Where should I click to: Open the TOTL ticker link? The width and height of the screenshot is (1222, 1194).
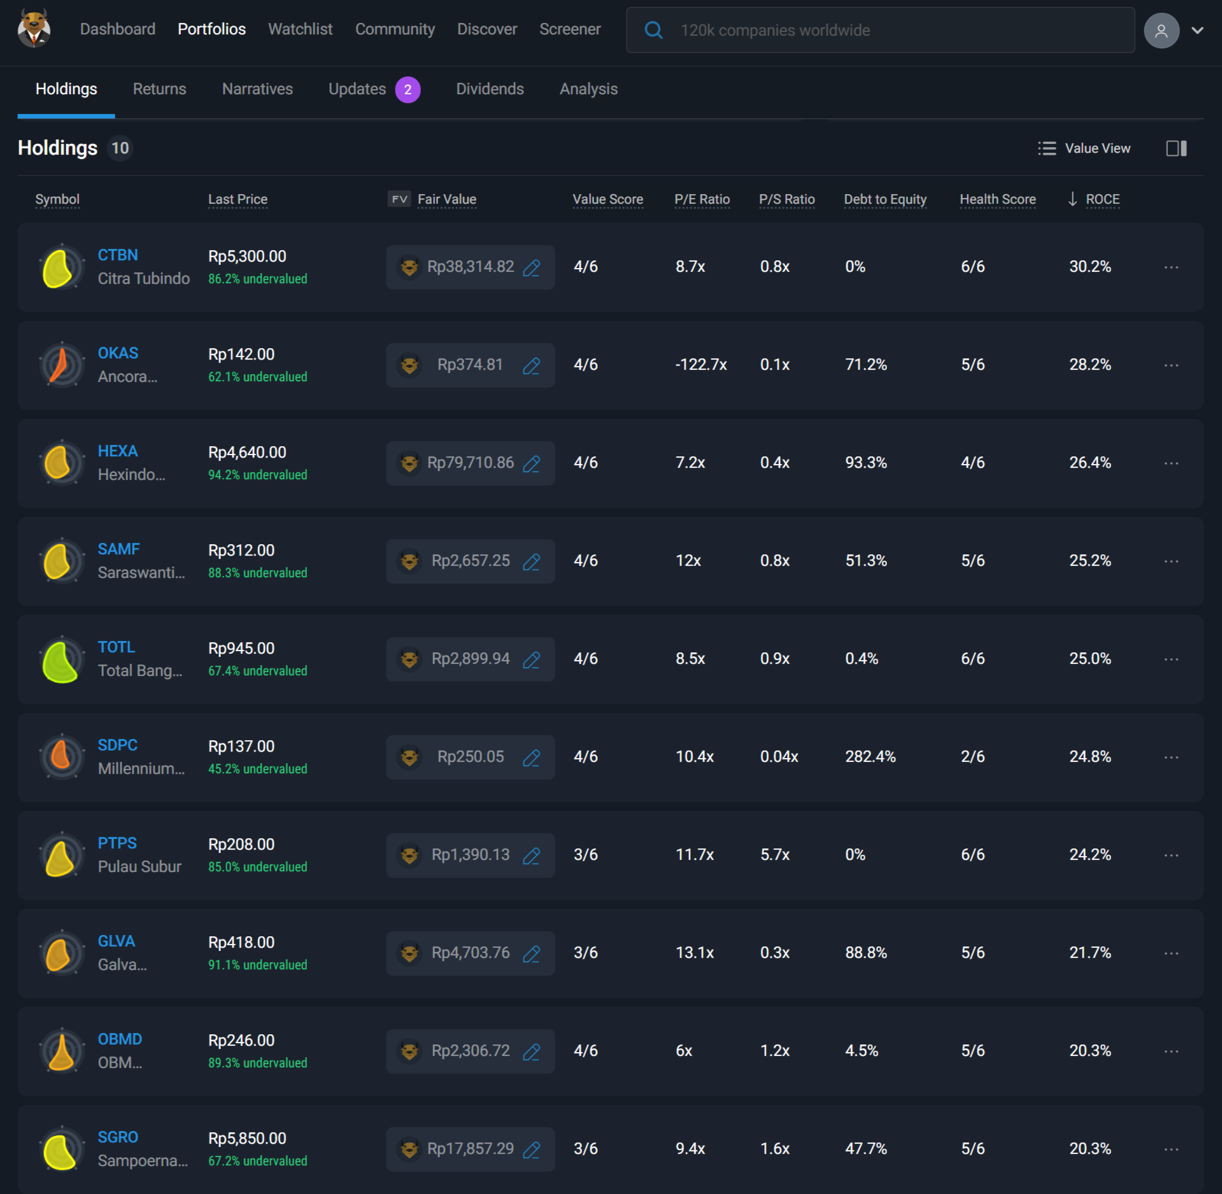[117, 647]
